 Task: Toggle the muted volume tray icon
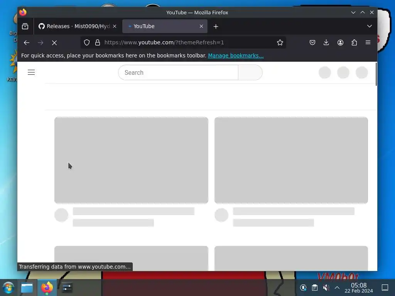(x=326, y=288)
